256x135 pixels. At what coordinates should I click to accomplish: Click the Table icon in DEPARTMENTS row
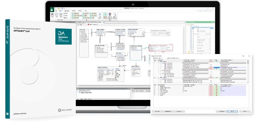[x=161, y=78]
